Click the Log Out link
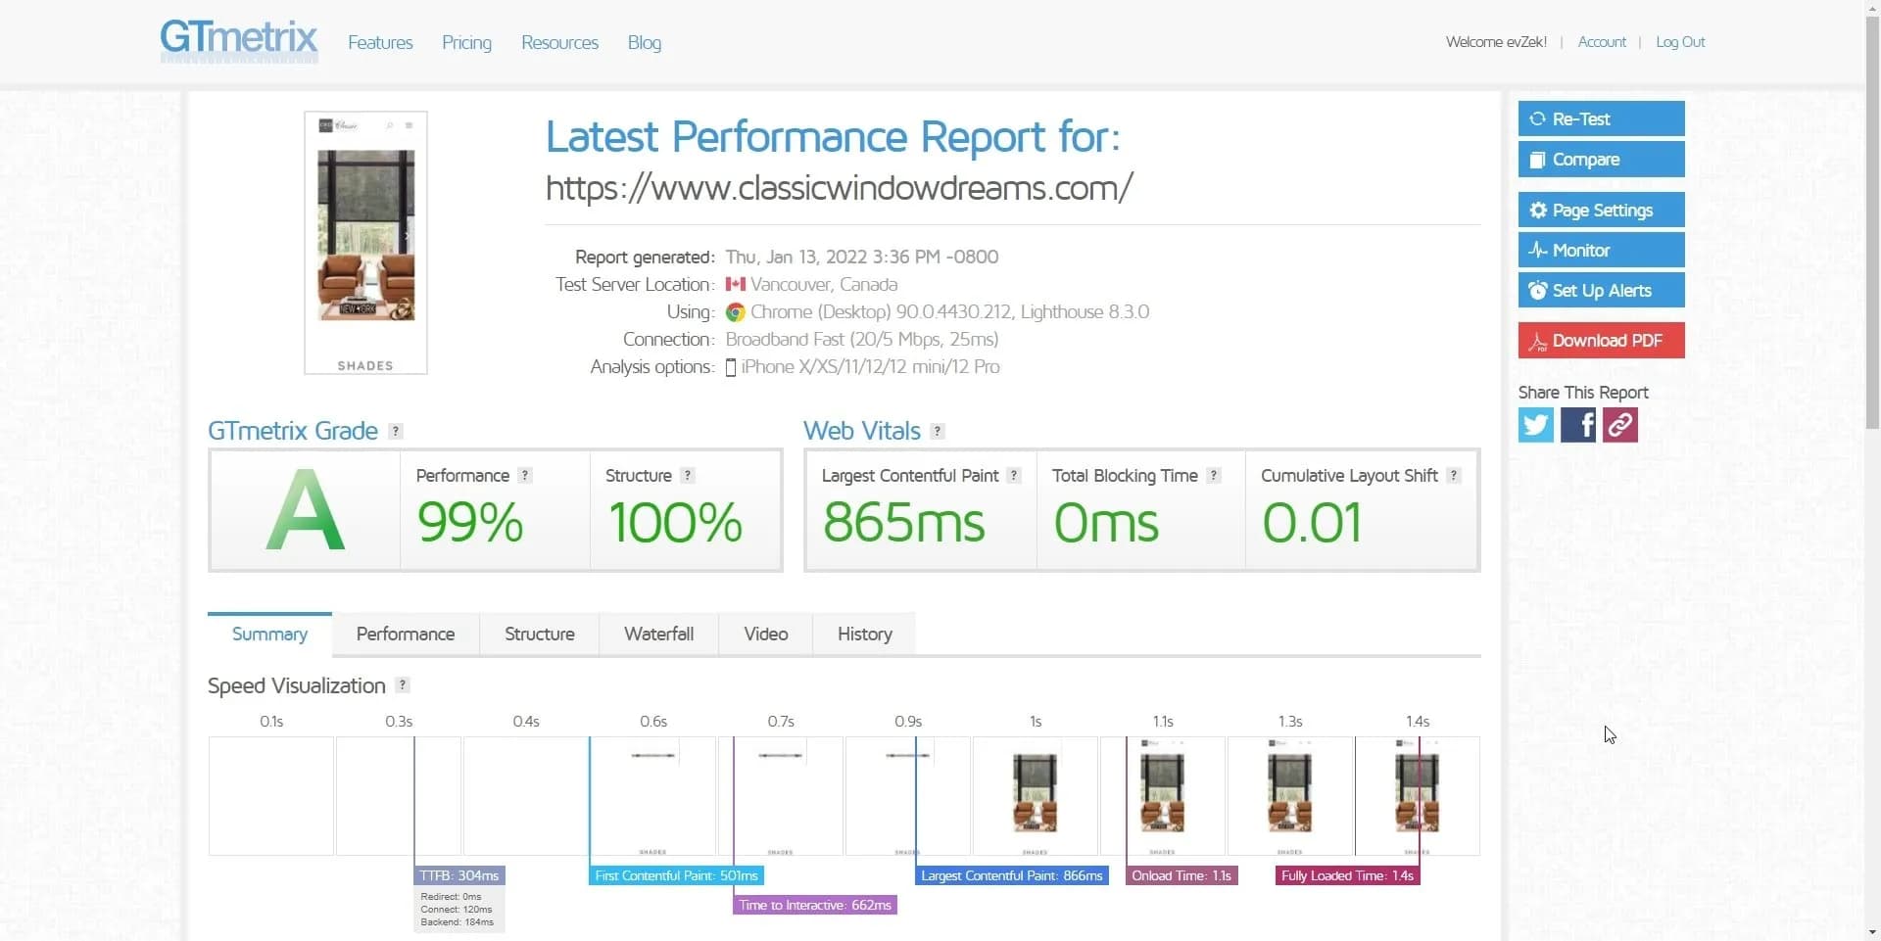The image size is (1881, 941). tap(1680, 42)
